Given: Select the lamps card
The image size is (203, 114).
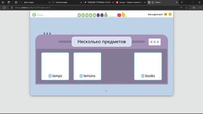Looking at the screenshot, I should coord(55,66).
